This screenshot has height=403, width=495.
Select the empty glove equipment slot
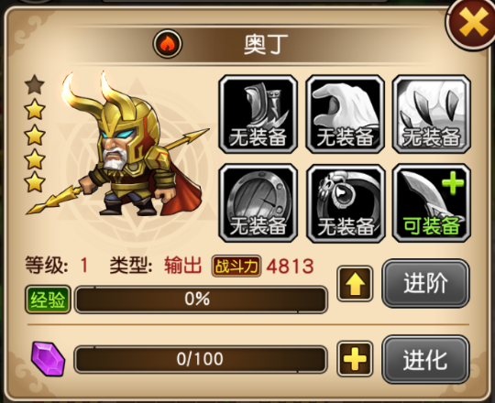345,114
